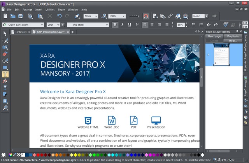Toggle the red magnet snap icon
249x163 pixels.
pos(146,16)
